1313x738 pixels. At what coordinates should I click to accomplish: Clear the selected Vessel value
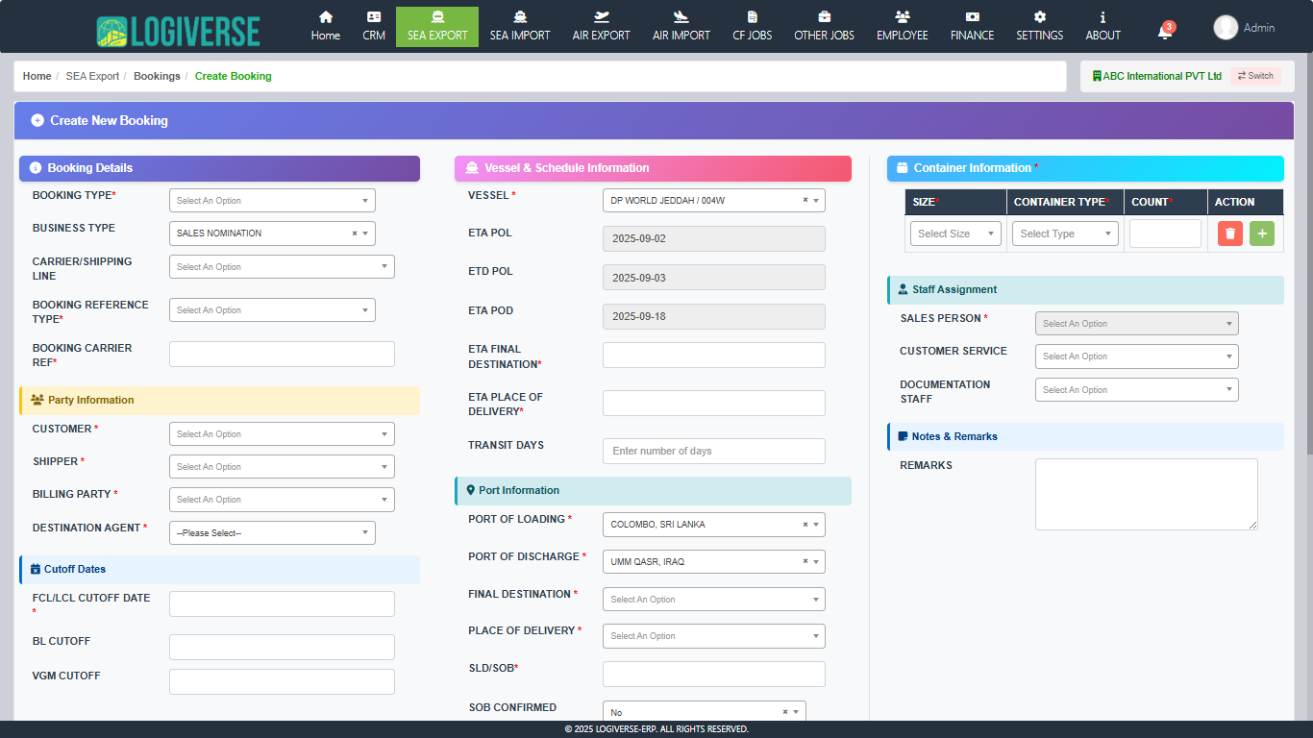[805, 201]
